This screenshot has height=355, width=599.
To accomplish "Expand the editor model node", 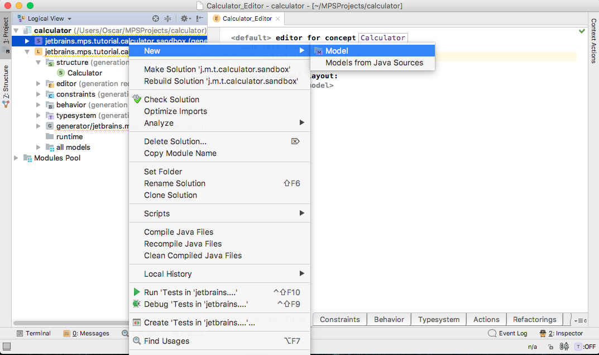I will click(38, 83).
